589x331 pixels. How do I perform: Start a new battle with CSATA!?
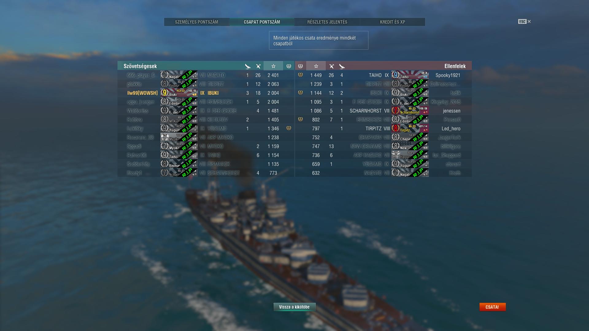tap(492, 307)
